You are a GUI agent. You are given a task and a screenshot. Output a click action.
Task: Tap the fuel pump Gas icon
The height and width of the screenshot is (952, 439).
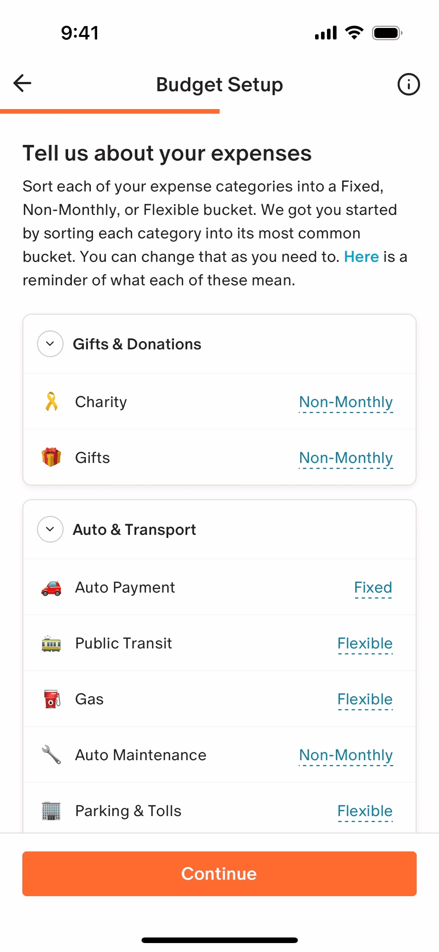pos(51,699)
